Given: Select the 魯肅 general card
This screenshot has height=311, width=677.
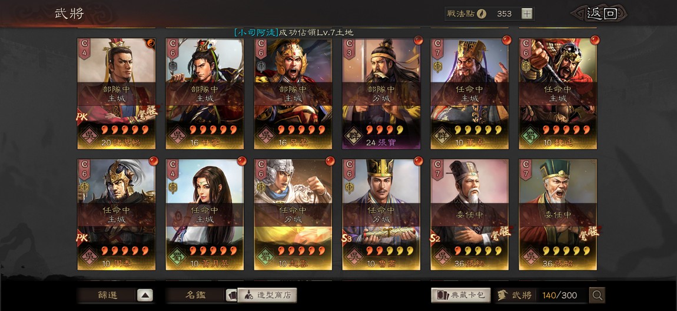Looking at the screenshot, I should (x=381, y=215).
